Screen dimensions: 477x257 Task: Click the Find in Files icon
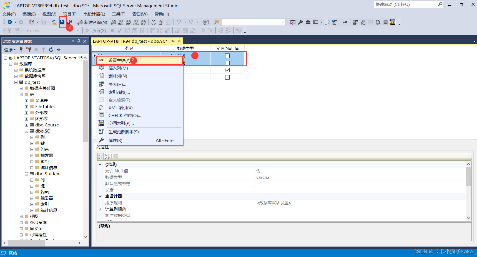click(x=216, y=22)
